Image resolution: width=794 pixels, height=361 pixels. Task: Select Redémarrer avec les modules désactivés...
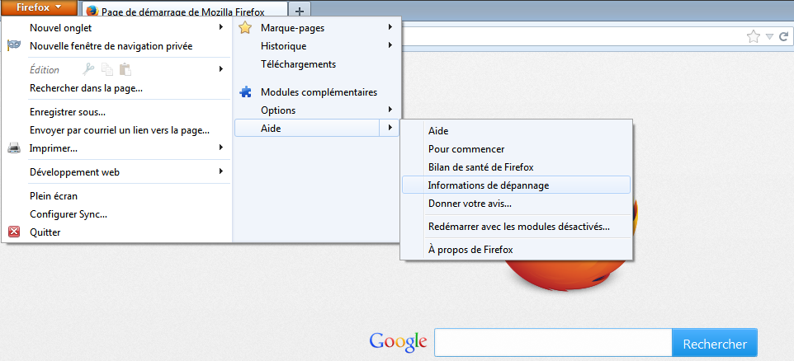point(519,227)
